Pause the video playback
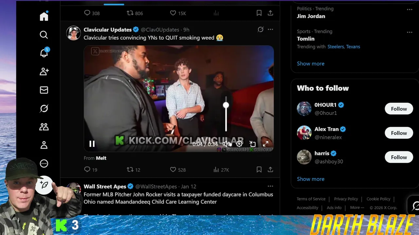This screenshot has width=419, height=235. pos(92,144)
